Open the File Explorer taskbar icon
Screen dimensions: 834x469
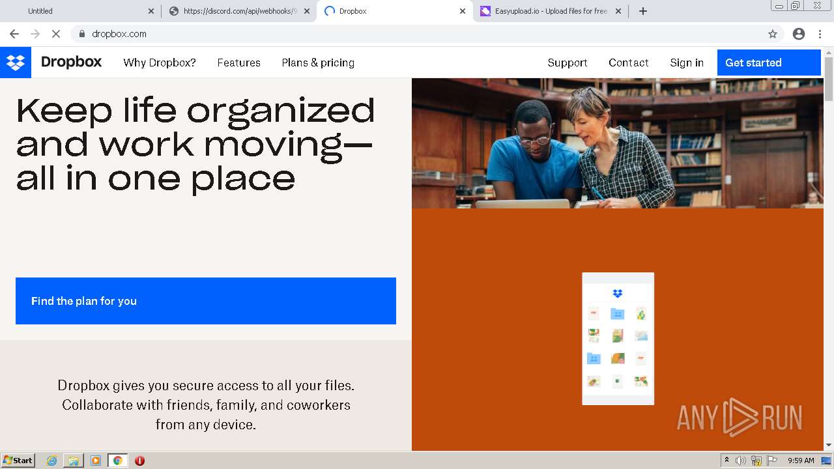click(x=74, y=461)
